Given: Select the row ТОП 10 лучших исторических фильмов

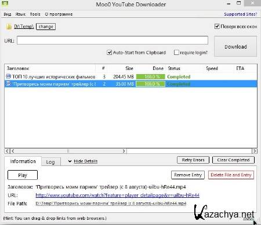Looking at the screenshot, I should pyautogui.click(x=130, y=77).
